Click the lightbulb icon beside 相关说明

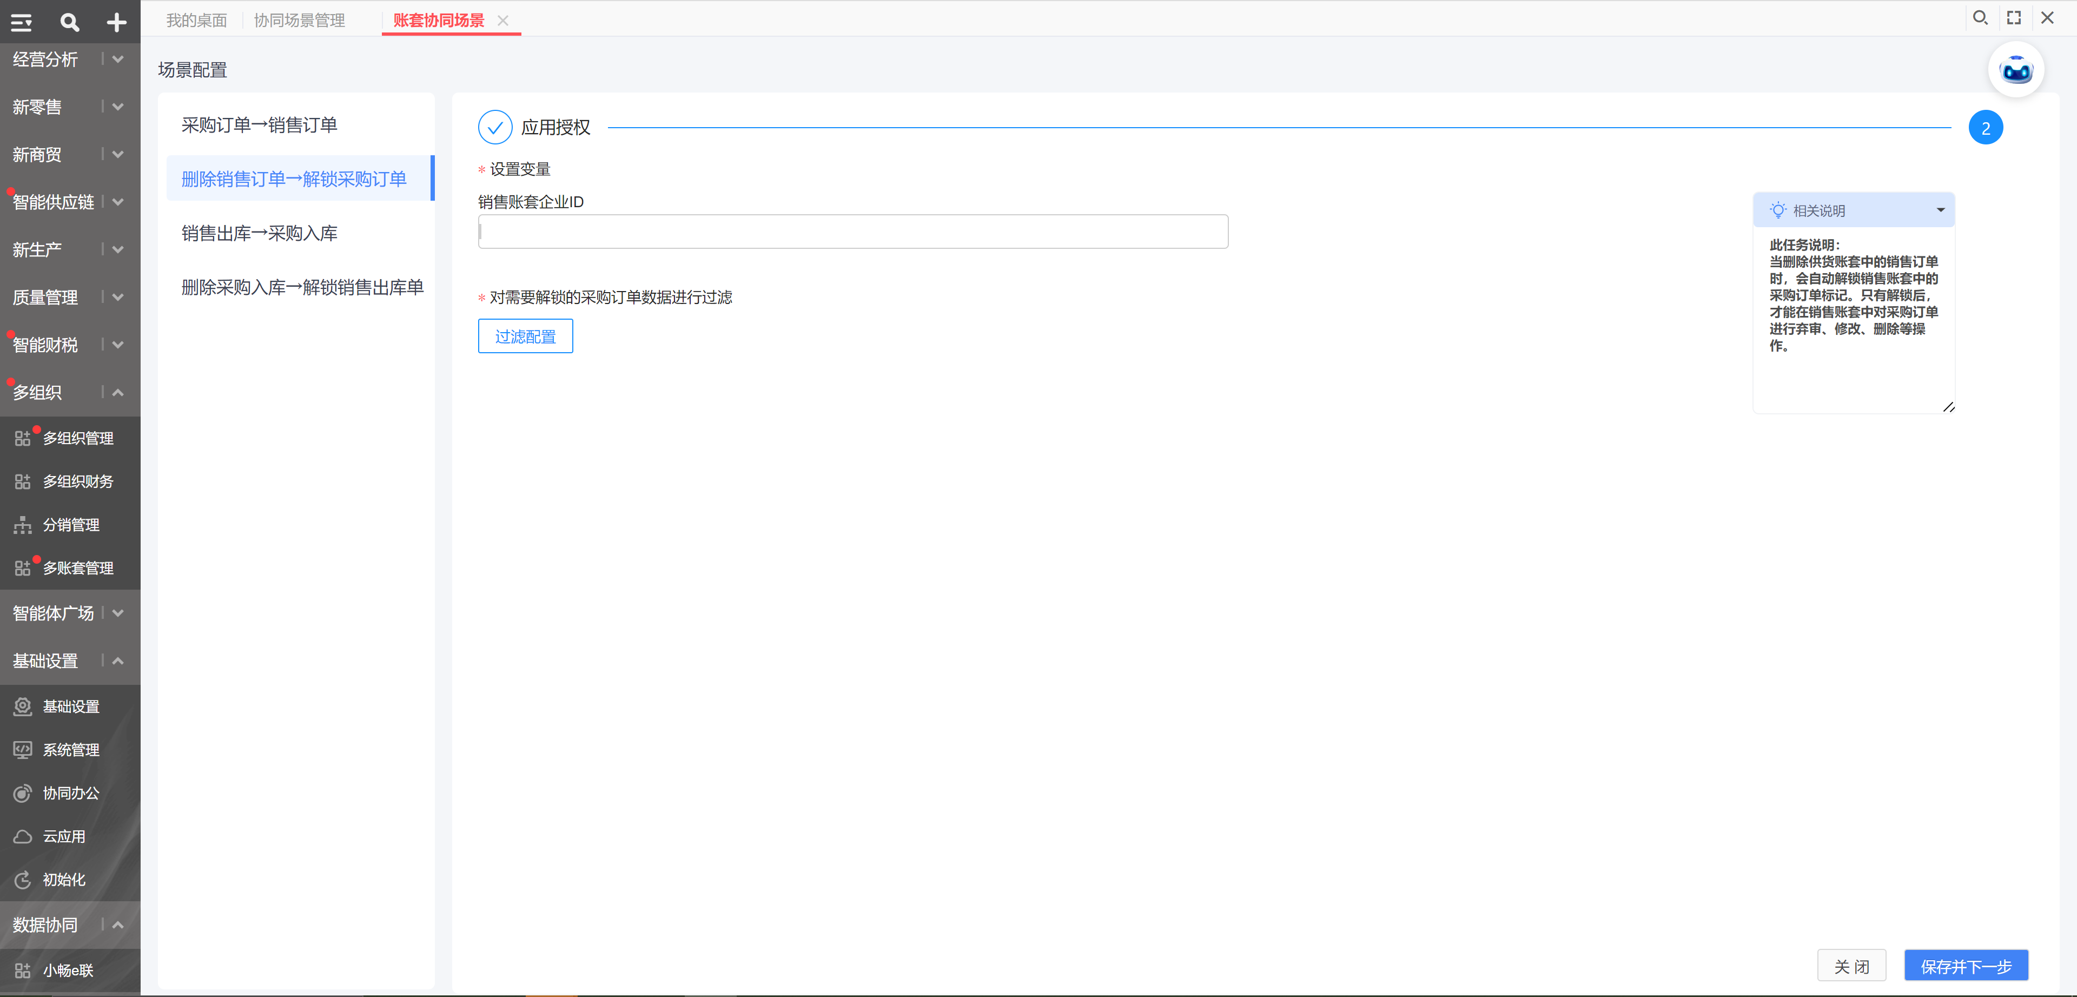(x=1778, y=210)
